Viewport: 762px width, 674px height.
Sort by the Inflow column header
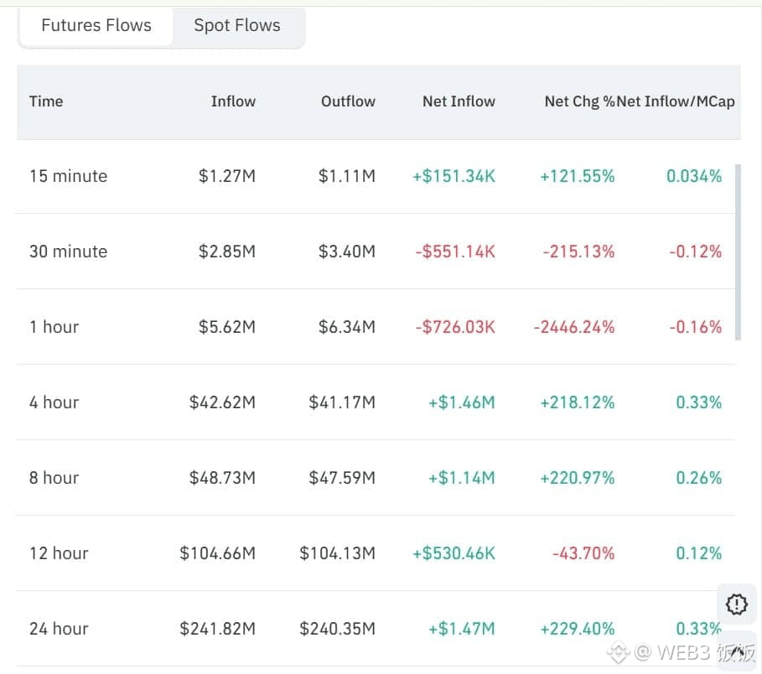click(x=233, y=101)
